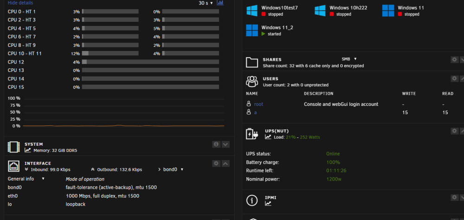
Task: Select the Windows 10h222 VM icon
Action: pos(320,11)
